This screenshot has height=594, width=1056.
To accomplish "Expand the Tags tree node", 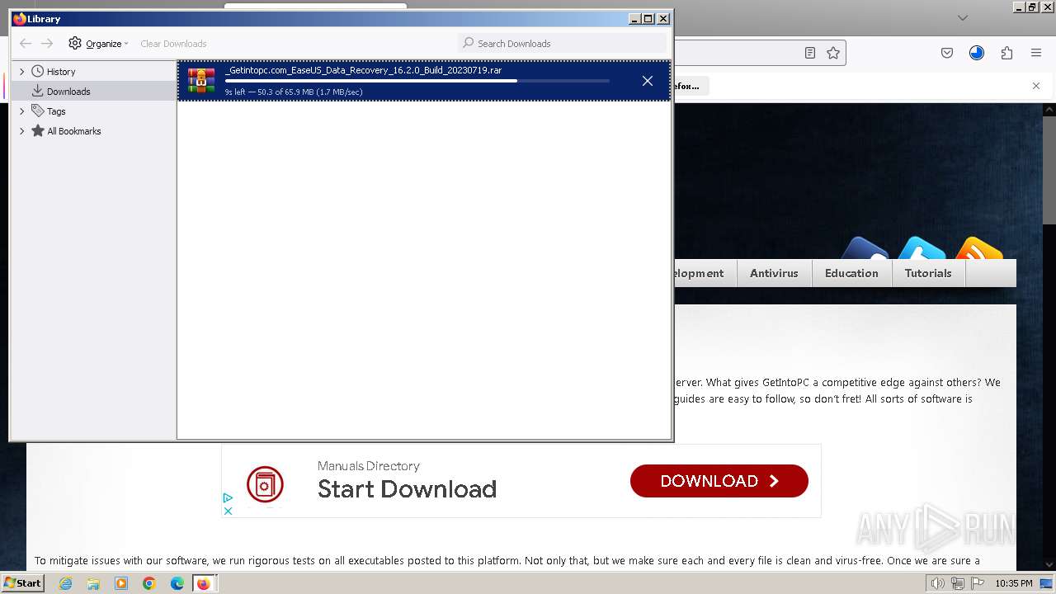I will point(22,111).
